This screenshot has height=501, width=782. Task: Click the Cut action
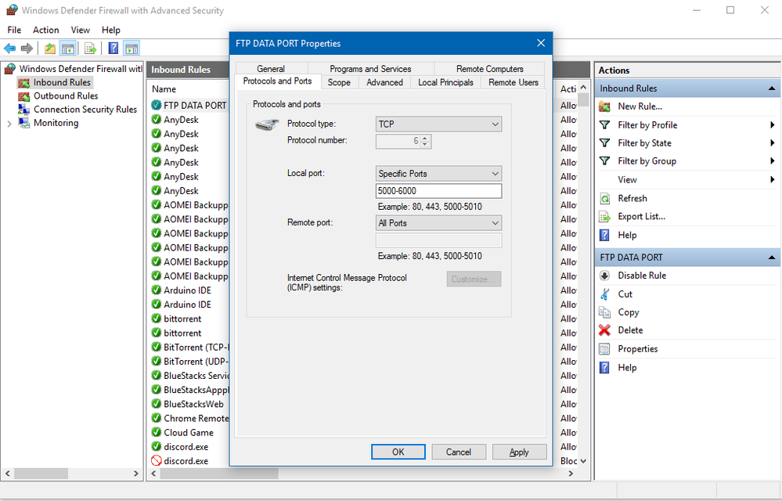pos(625,294)
